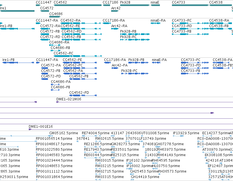Screen dimensions: 233x181
Task: Click transcript CG4562-RB
Action: click(x=71, y=37)
